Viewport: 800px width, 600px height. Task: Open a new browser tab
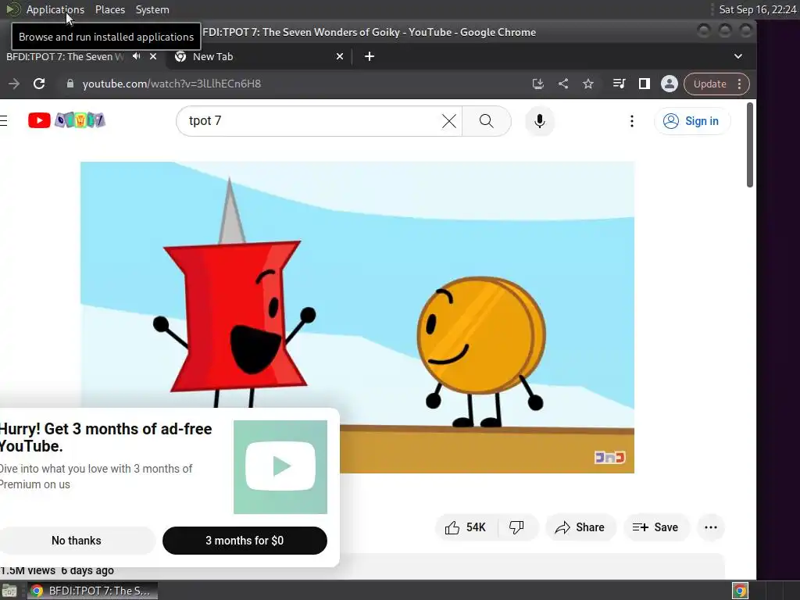coord(370,56)
